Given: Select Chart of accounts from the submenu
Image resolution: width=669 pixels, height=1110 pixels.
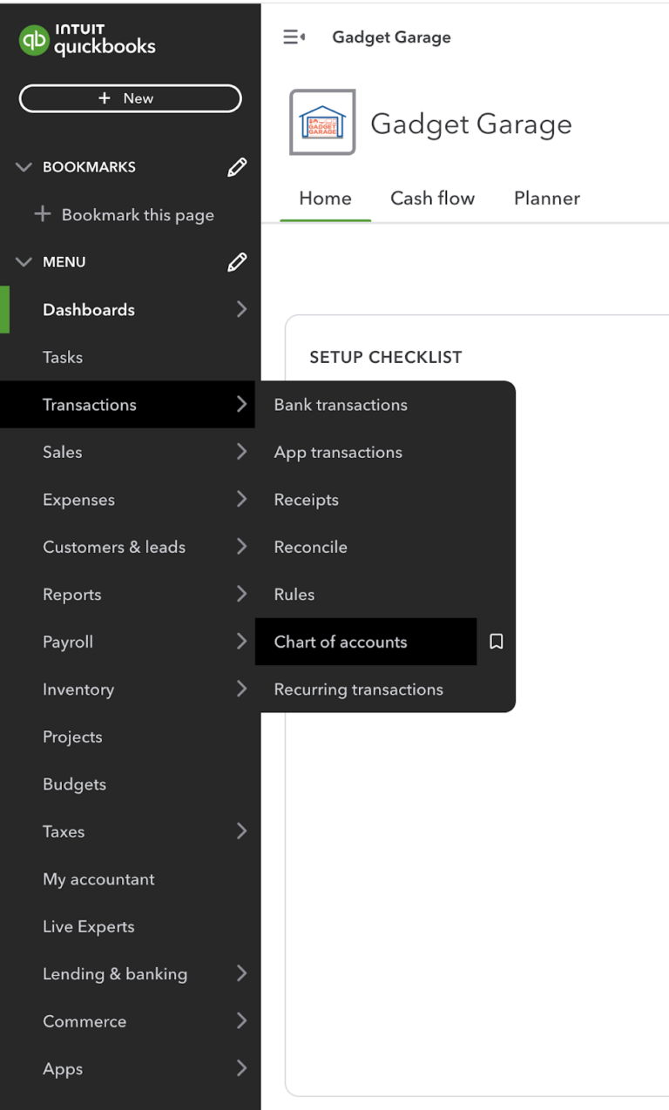Looking at the screenshot, I should coord(340,642).
